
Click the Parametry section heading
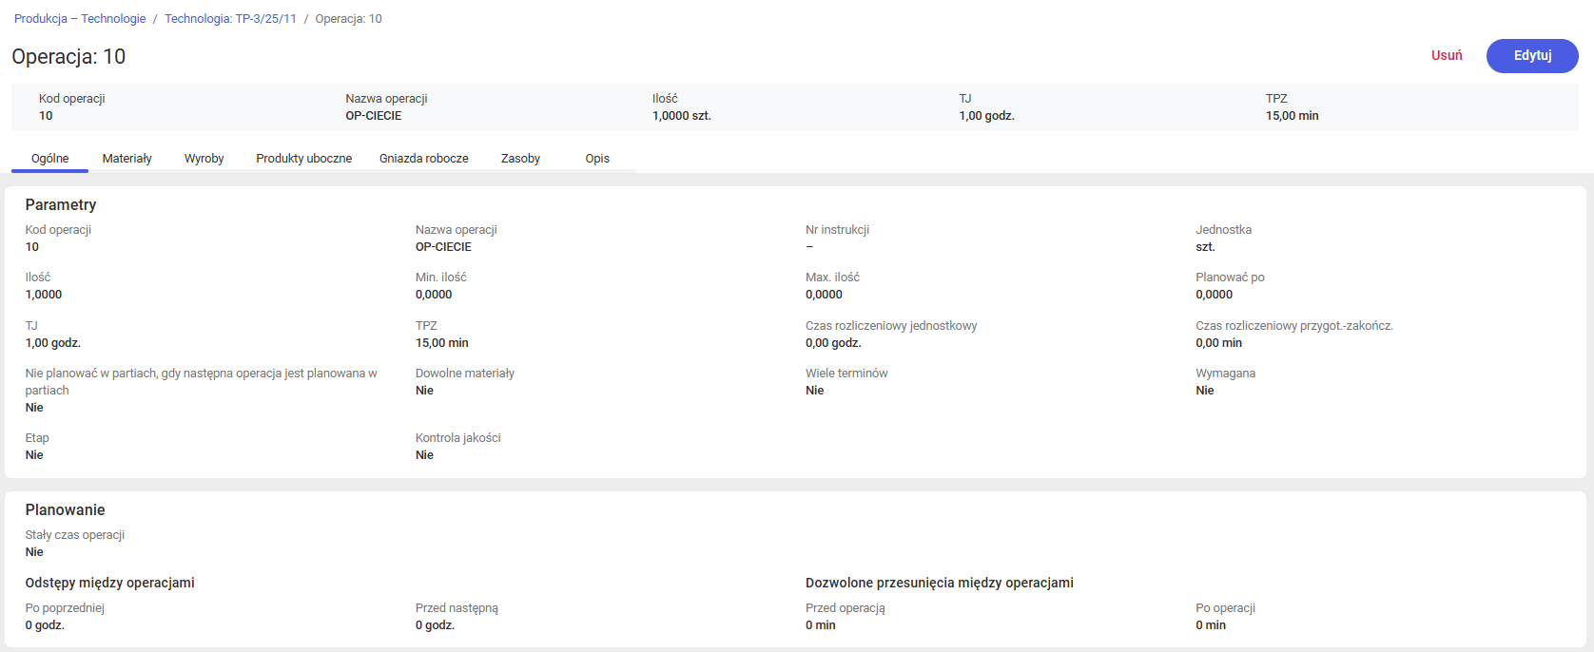tap(61, 205)
